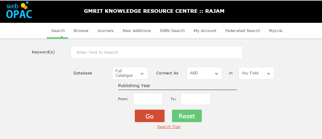Open the Connect As AND dropdown

[204, 73]
